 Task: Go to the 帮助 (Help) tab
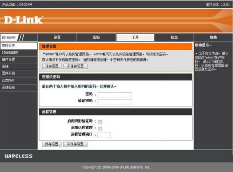tap(213, 37)
